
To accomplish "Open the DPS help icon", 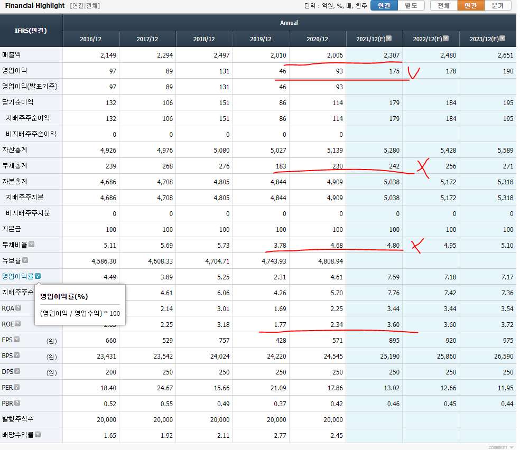I will 17,371.
